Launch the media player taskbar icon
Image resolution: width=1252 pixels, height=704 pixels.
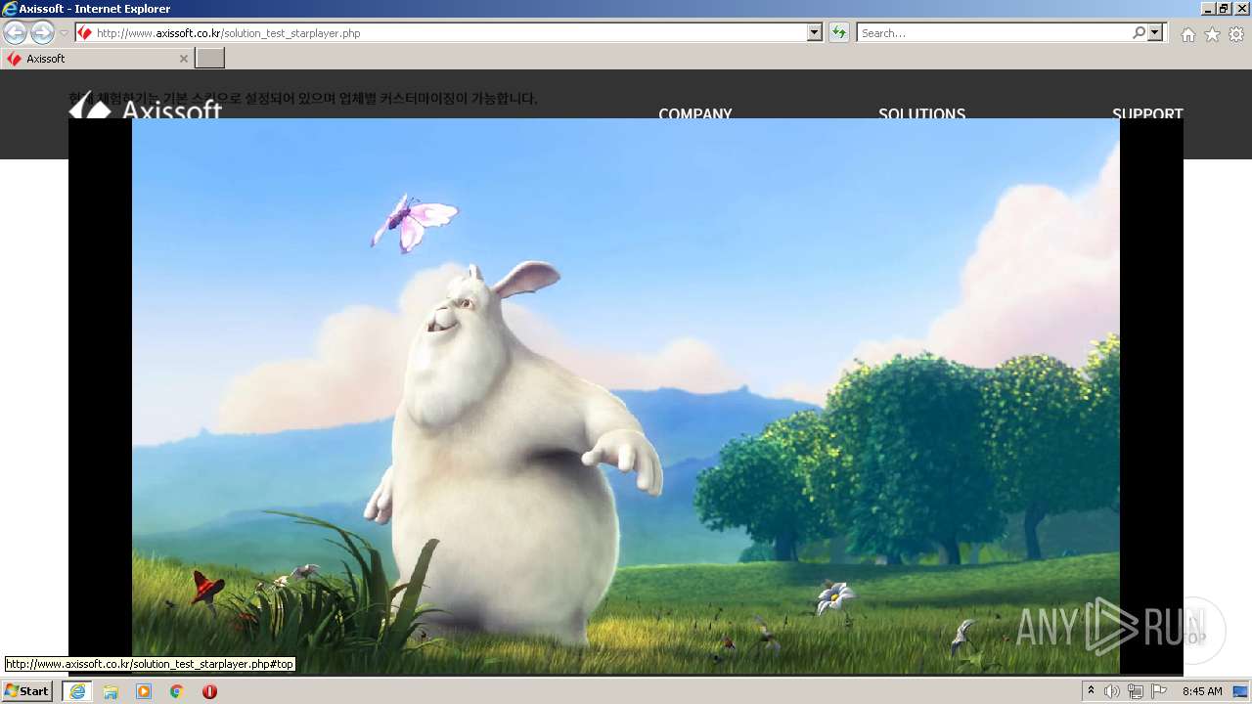click(x=144, y=691)
